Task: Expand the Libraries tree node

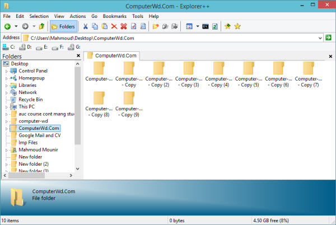Action: coord(6,86)
